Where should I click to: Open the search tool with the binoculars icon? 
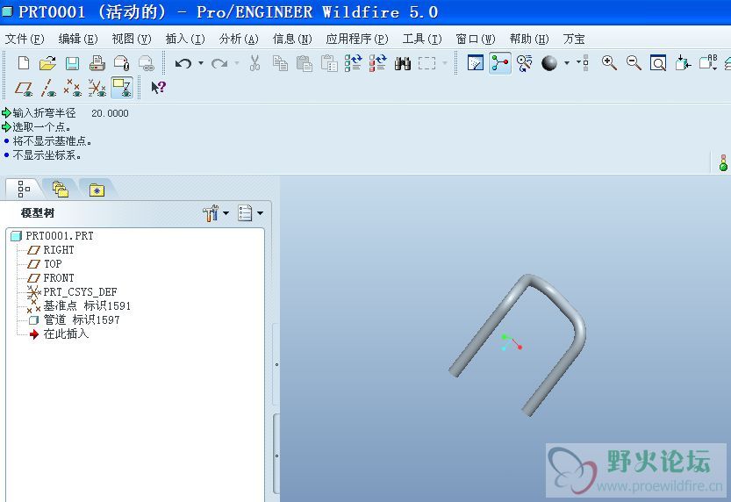pyautogui.click(x=402, y=63)
